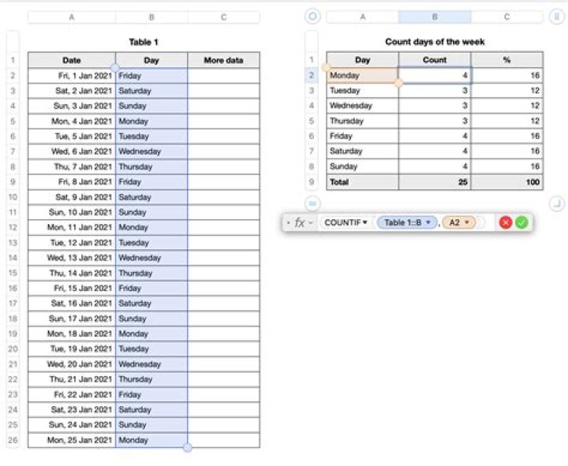Select row 9 header in count table
Screen dimensions: 568x466
point(312,181)
